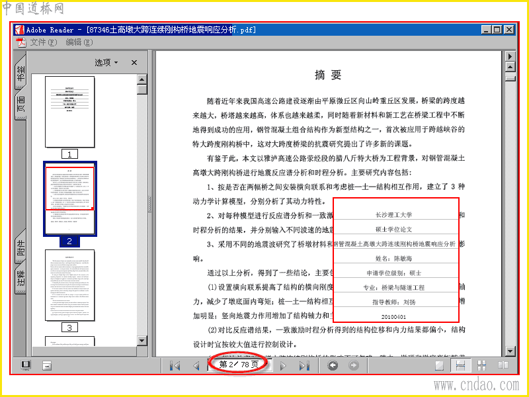
Task: Switch to single page layout
Action: [440, 365]
